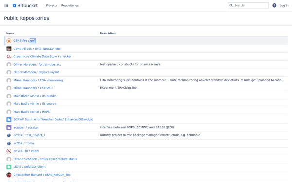Open the Projects menu item

[x=52, y=5]
